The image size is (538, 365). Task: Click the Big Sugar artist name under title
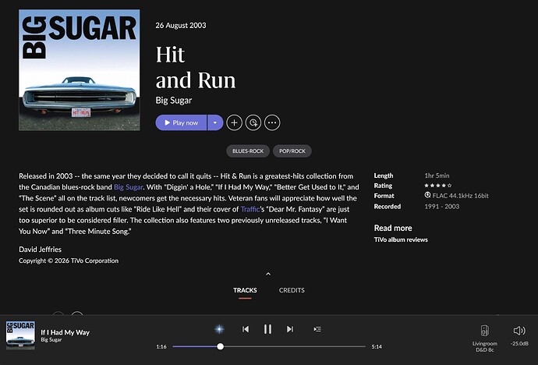pyautogui.click(x=174, y=100)
